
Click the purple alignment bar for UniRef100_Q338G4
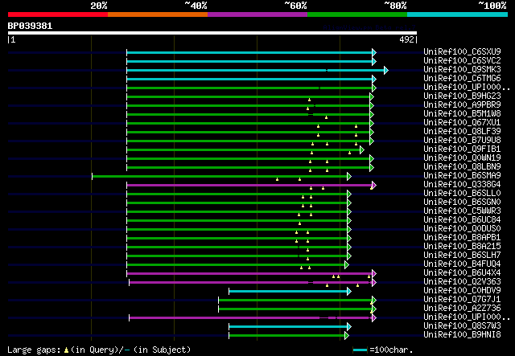pos(249,186)
